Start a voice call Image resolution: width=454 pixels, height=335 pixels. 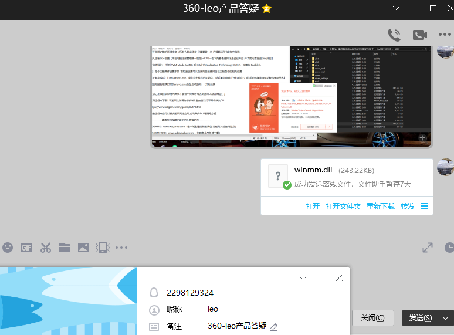coord(394,35)
